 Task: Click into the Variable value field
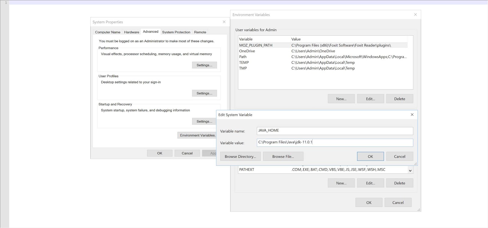[335, 143]
